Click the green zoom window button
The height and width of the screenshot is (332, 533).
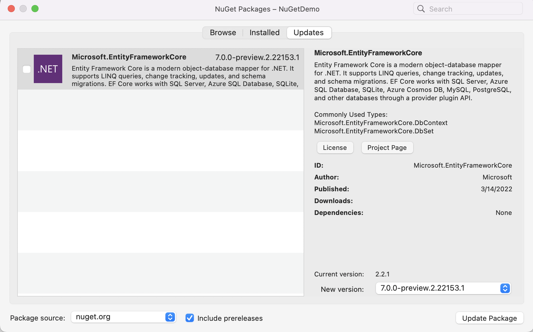click(x=35, y=9)
